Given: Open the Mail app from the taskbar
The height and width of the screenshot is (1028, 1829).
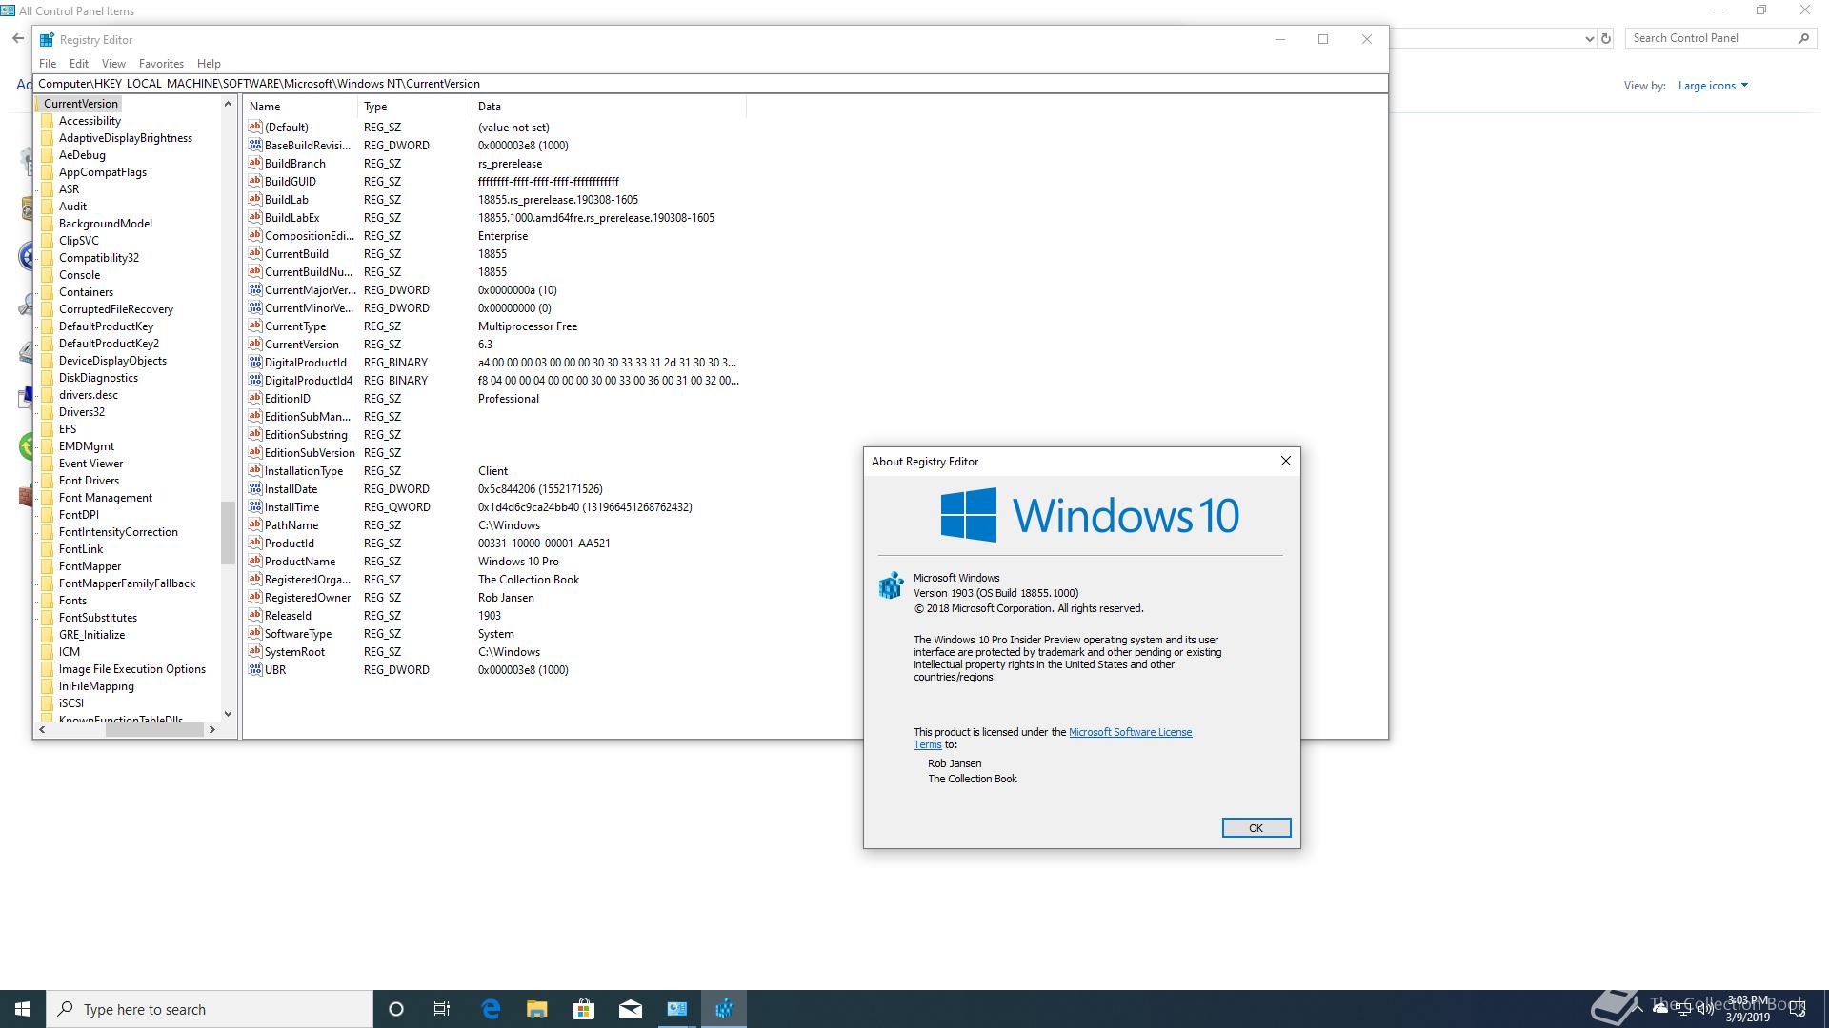Looking at the screenshot, I should (630, 1009).
